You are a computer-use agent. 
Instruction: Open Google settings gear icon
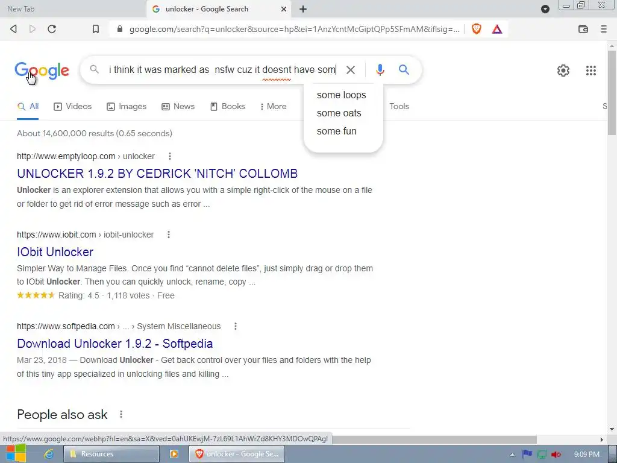coord(563,71)
